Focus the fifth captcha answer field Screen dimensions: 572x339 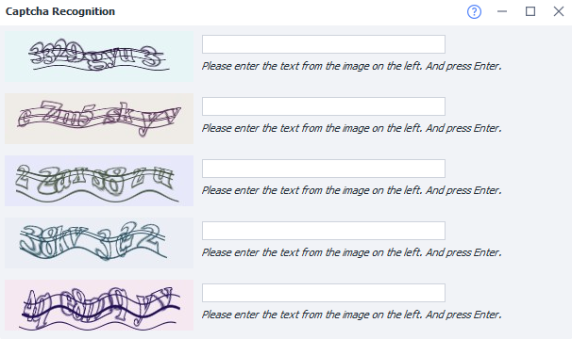[324, 293]
